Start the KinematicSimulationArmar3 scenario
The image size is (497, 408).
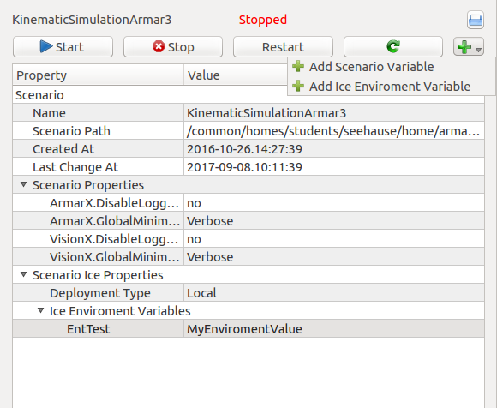[63, 47]
